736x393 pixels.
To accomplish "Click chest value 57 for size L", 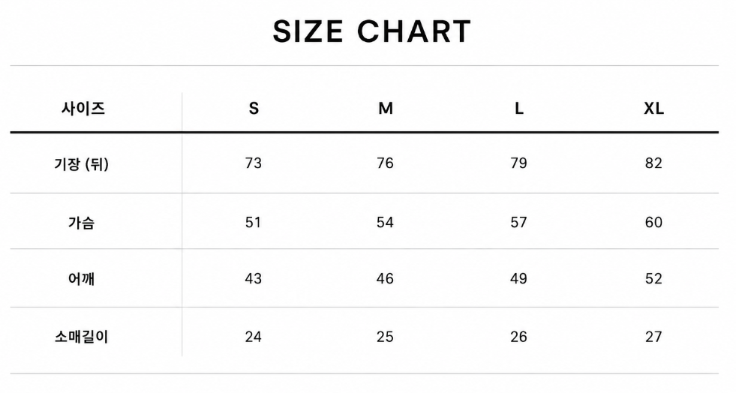I will point(518,222).
